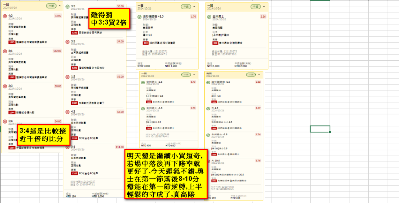Click the red X icon beside 4:2 odds 73.00

coord(4,16)
